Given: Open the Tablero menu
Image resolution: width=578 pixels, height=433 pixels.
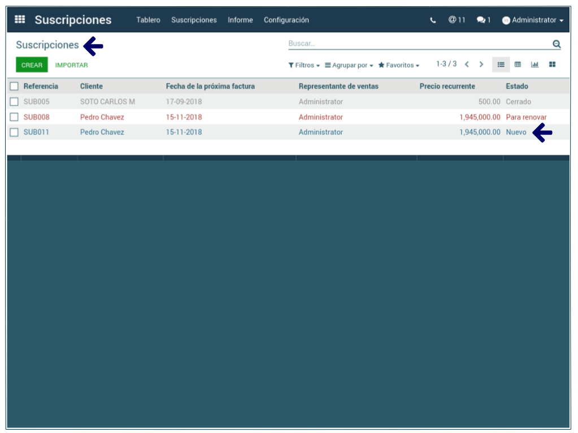Looking at the screenshot, I should click(148, 20).
